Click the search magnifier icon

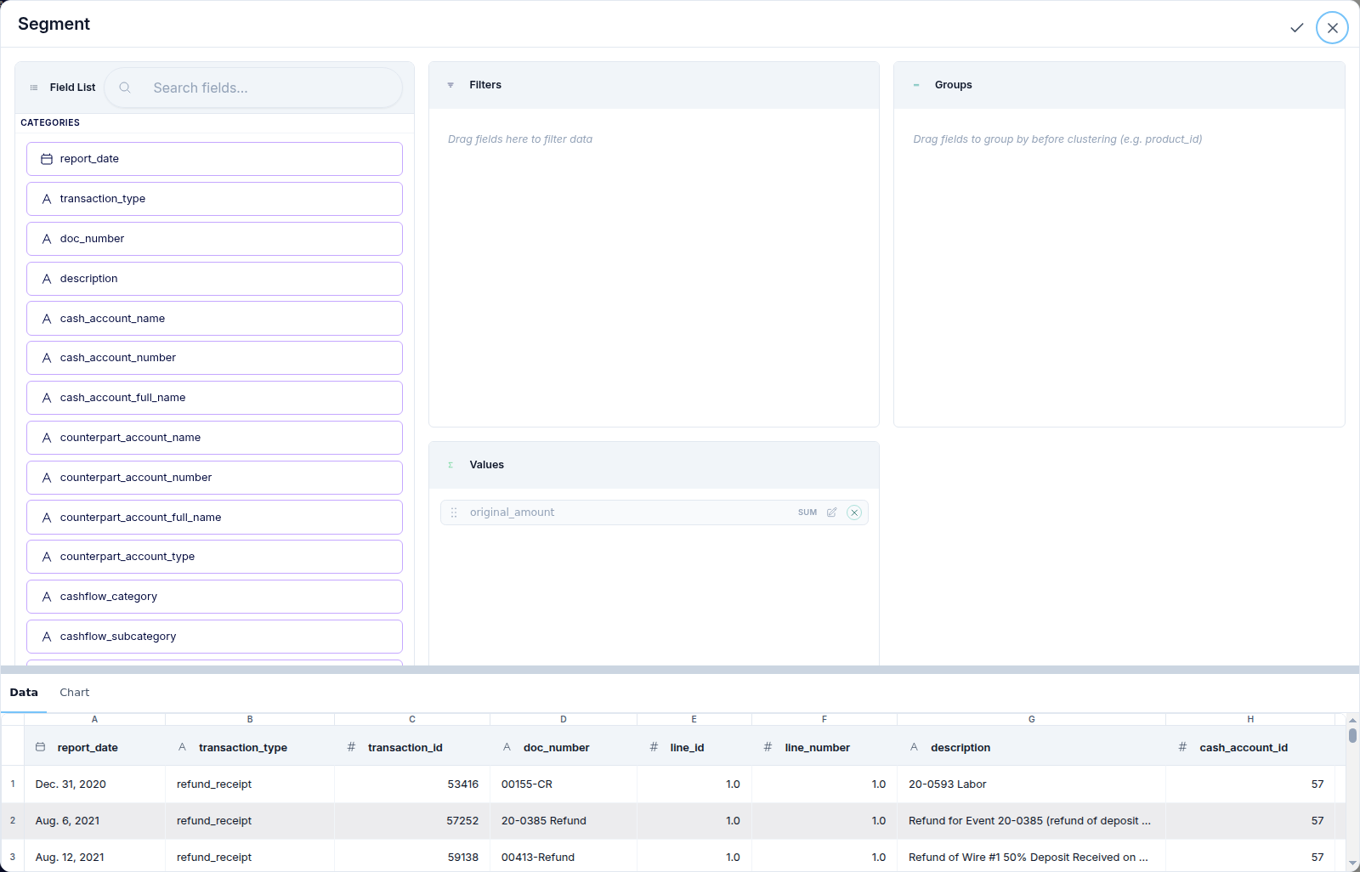click(125, 88)
